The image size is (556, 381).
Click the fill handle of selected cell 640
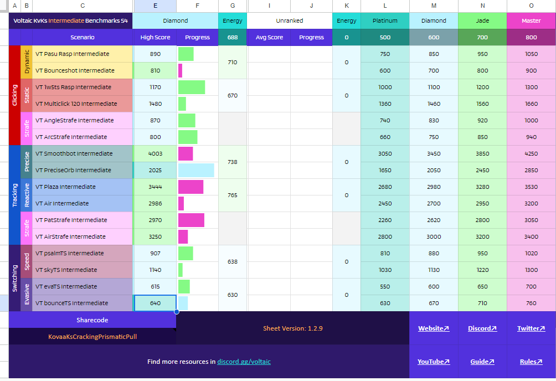[x=176, y=312]
